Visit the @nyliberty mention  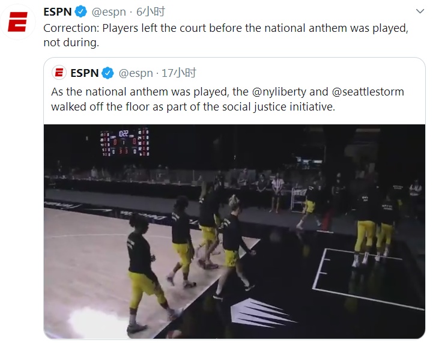(279, 92)
